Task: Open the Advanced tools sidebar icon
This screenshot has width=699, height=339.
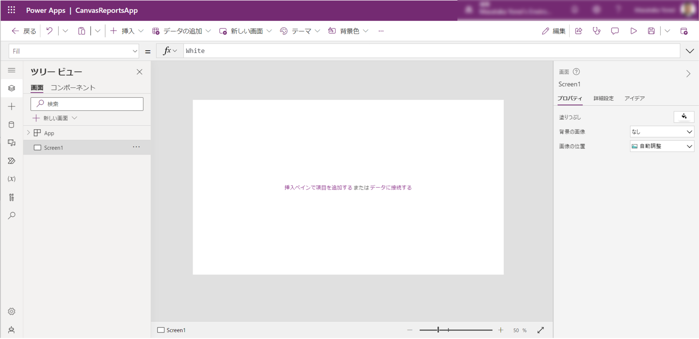Action: [12, 197]
